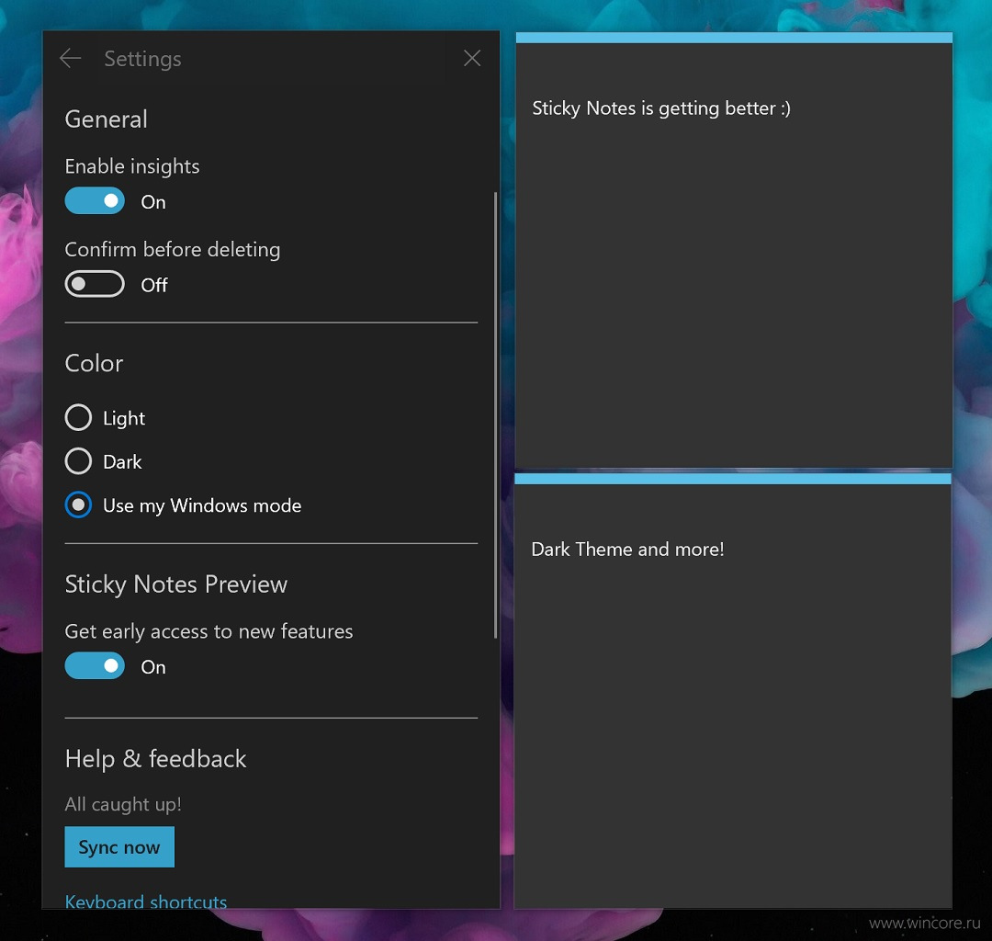Viewport: 992px width, 941px height.
Task: Click the blue title bar of the bottom note
Action: click(x=733, y=479)
